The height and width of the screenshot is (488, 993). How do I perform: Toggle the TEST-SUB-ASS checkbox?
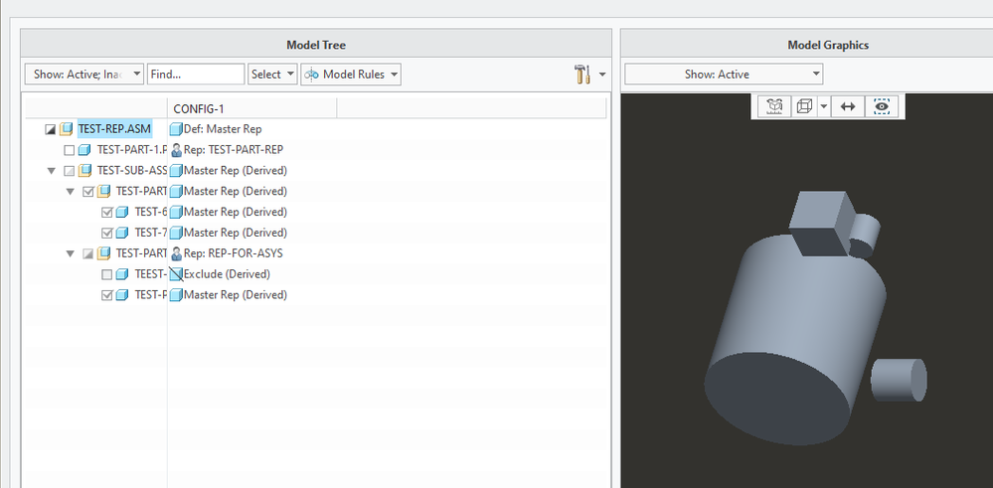pyautogui.click(x=69, y=171)
